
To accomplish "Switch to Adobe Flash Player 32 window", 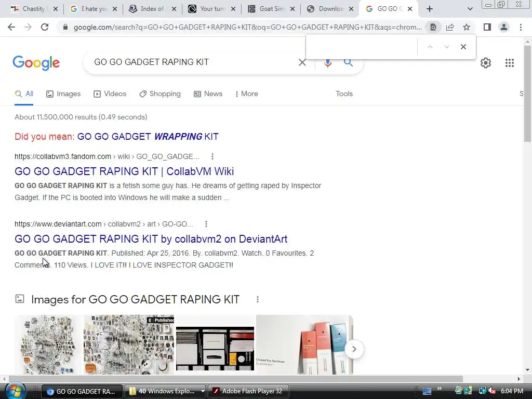I will pyautogui.click(x=248, y=391).
